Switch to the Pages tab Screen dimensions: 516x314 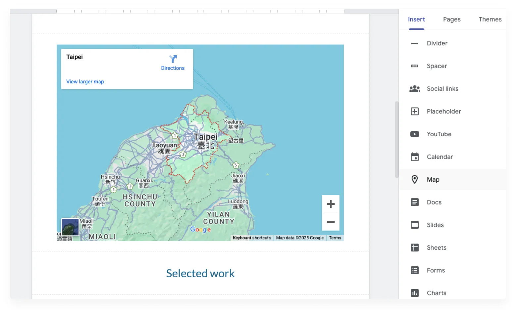click(x=452, y=19)
